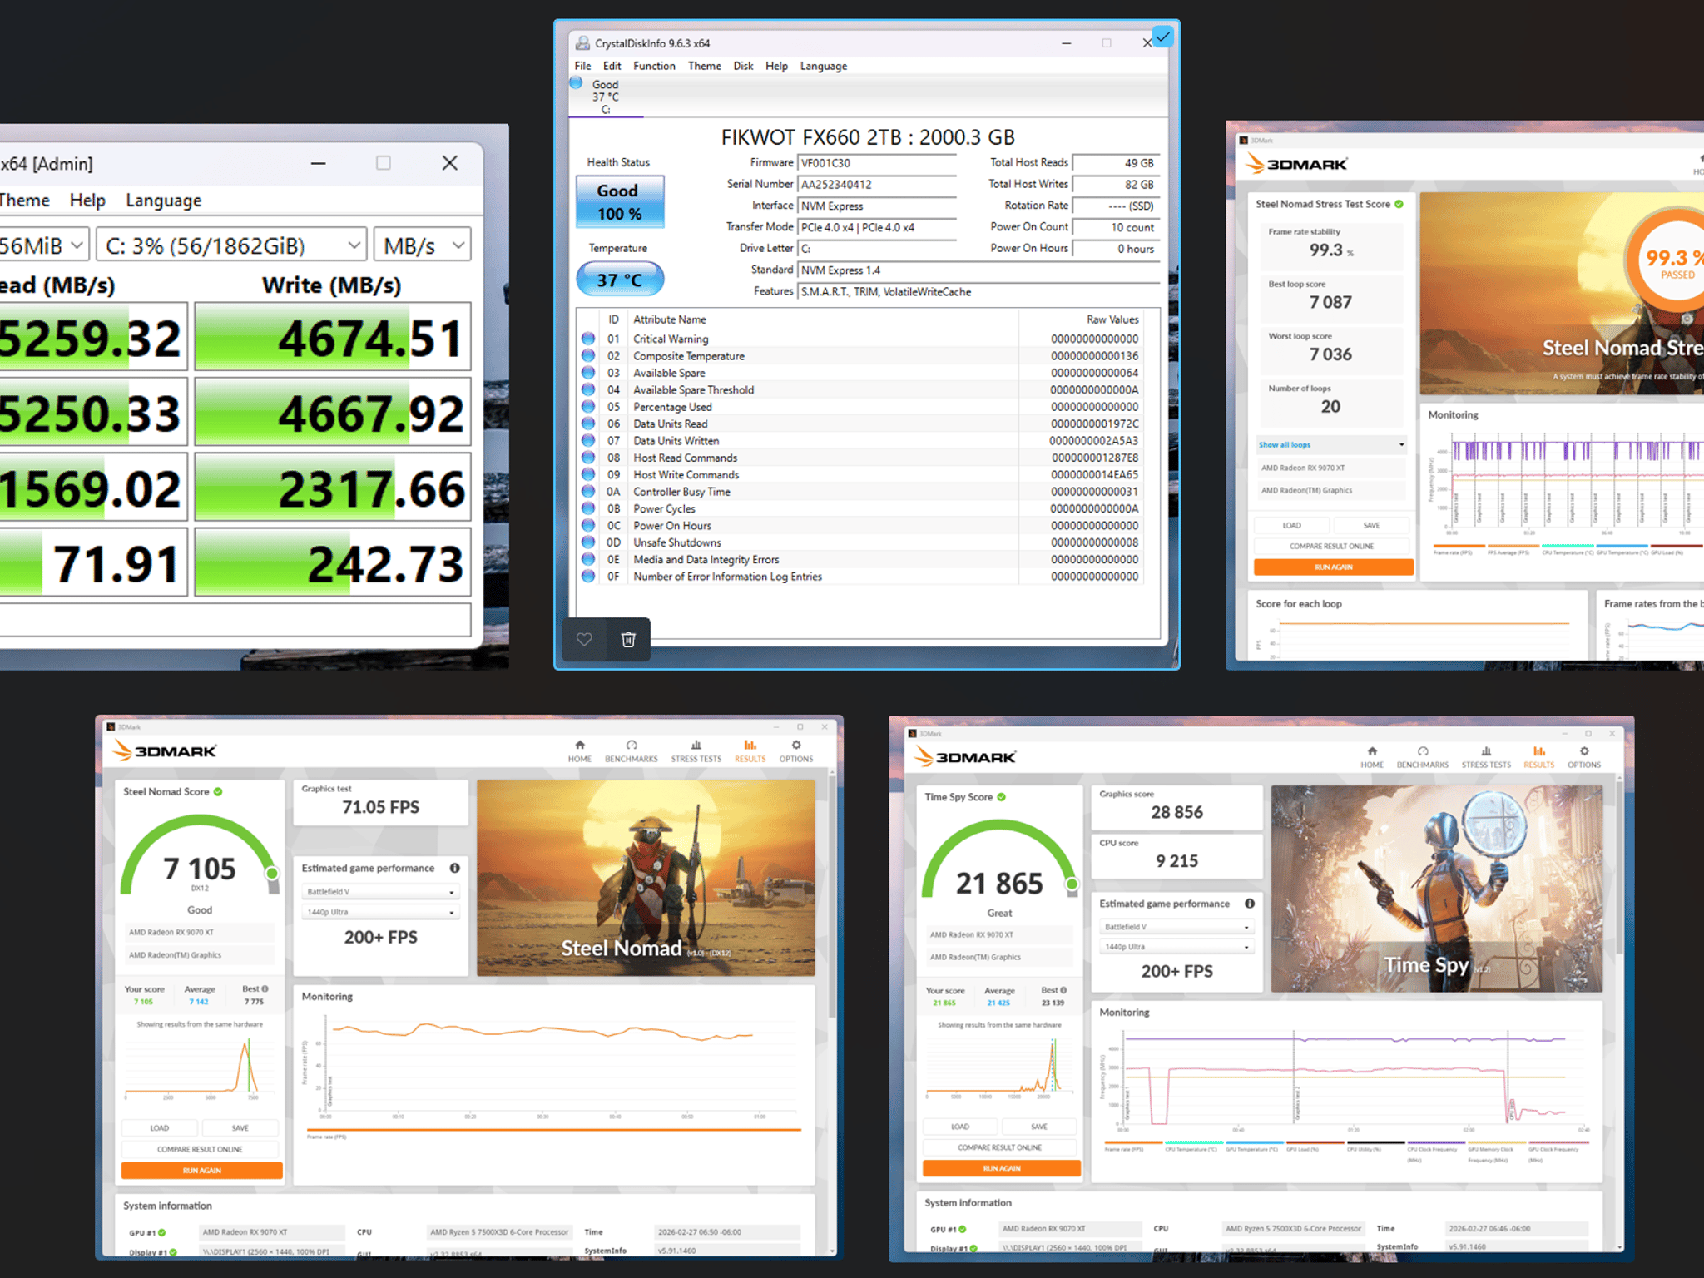Click the CrystalDiskInfo app icon in its title bar
The image size is (1704, 1278).
[582, 43]
